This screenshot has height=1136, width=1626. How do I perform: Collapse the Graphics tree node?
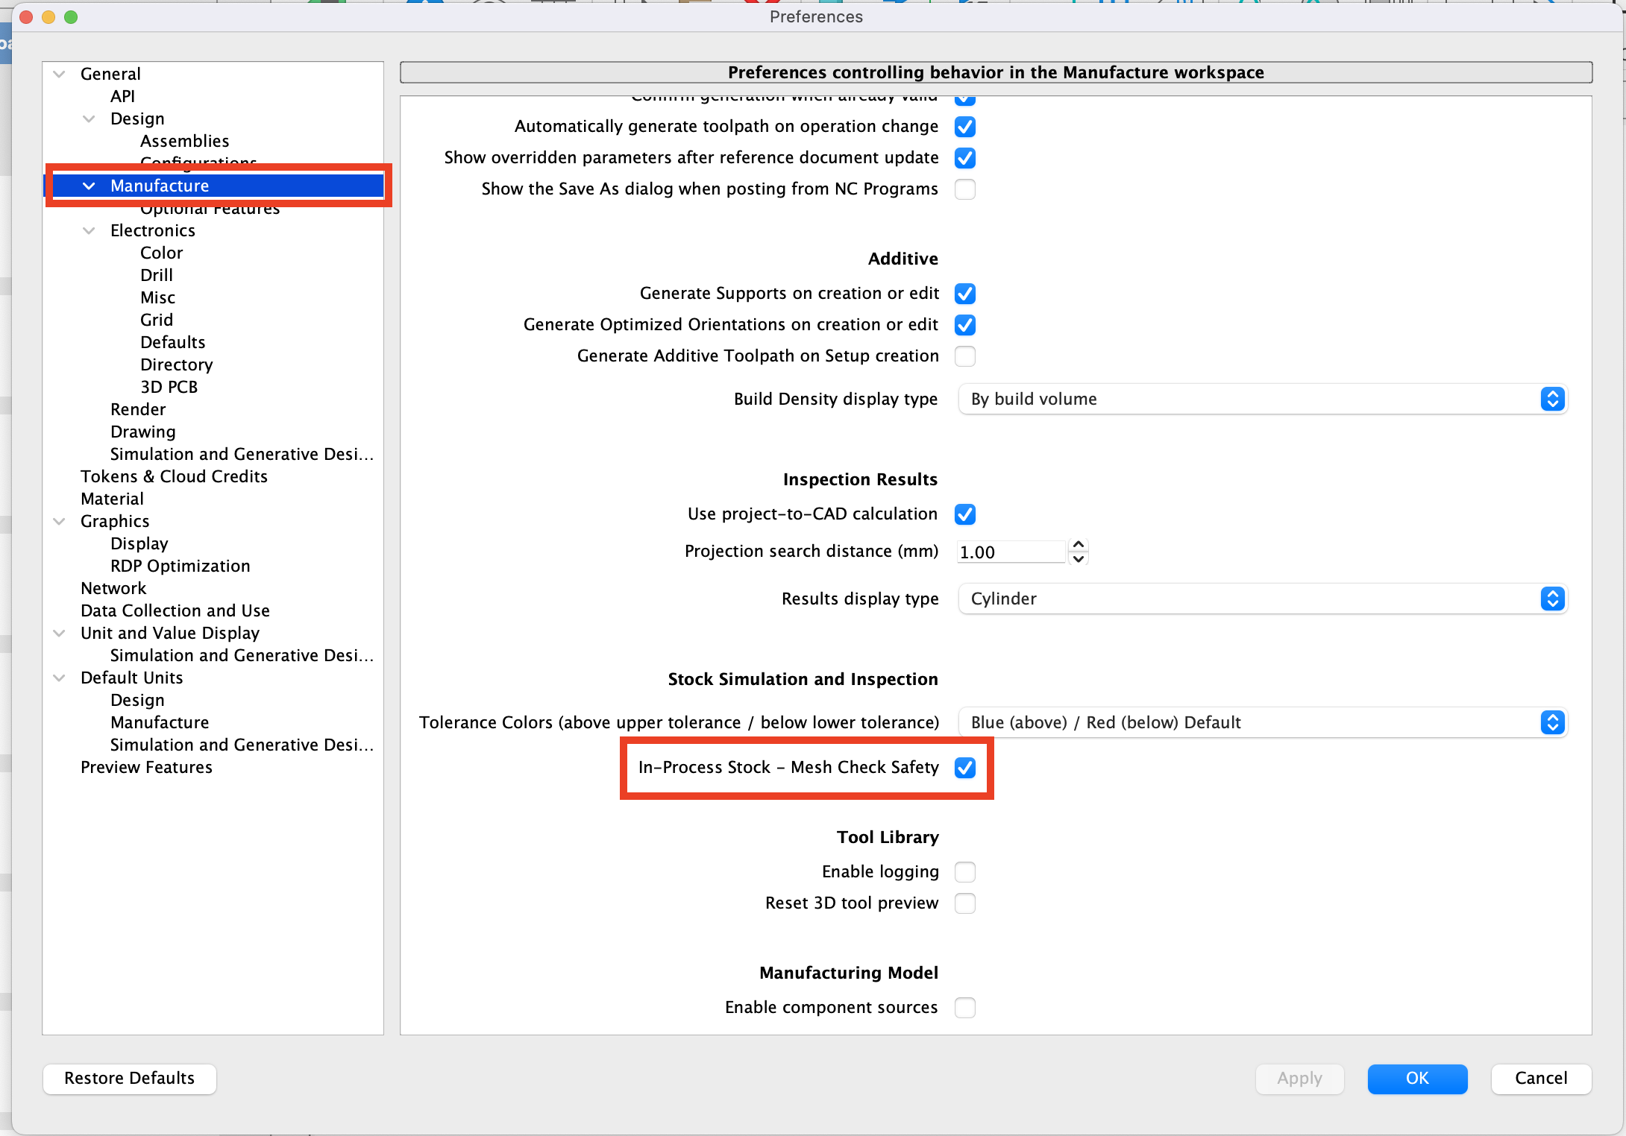click(x=60, y=521)
